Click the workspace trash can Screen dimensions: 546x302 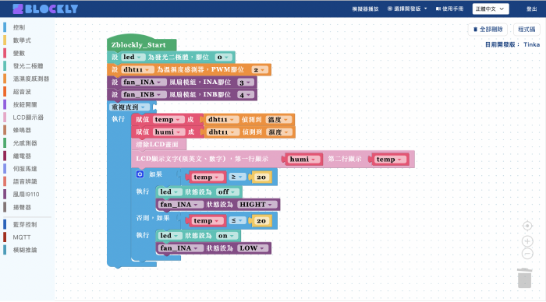coord(524,278)
